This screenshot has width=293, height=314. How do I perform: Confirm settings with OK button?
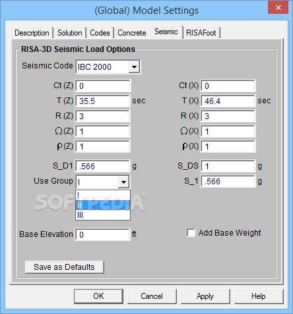point(98,296)
